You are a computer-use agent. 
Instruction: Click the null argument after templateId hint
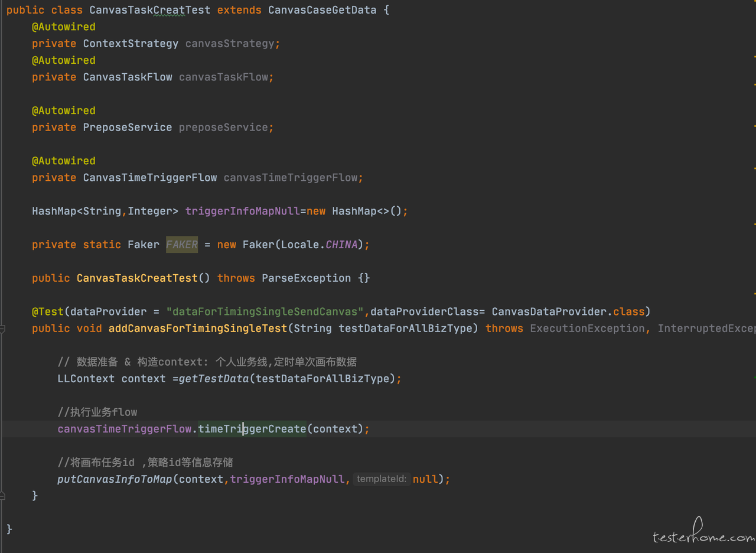coord(425,479)
